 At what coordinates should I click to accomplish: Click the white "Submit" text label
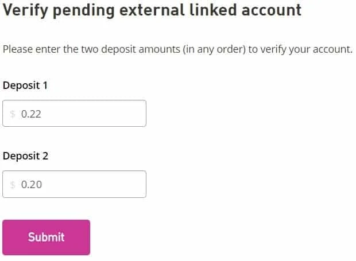(46, 237)
